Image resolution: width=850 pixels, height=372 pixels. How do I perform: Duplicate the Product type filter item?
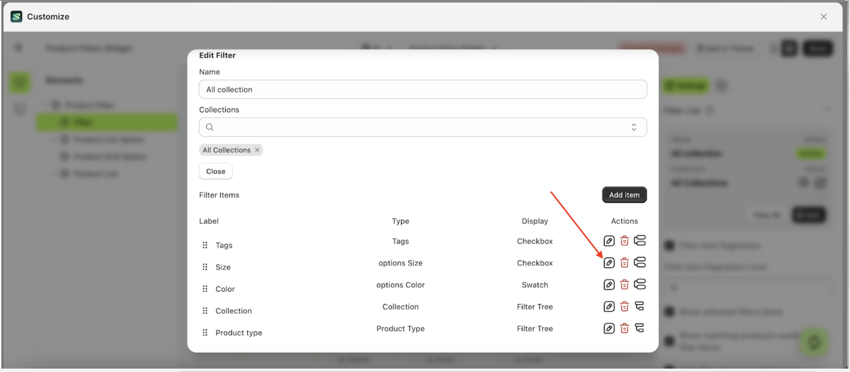[640, 328]
